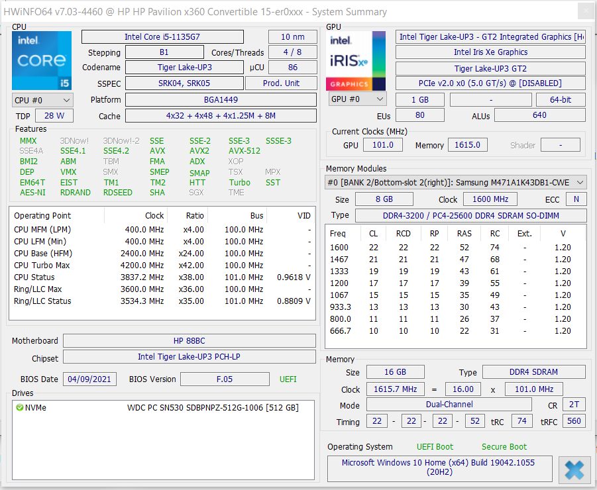Click the BIOS Version F.05 field
The image size is (597, 490).
point(225,379)
